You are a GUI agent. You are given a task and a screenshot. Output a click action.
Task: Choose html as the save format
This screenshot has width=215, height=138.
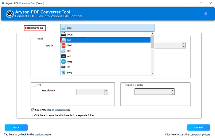[x=106, y=45]
